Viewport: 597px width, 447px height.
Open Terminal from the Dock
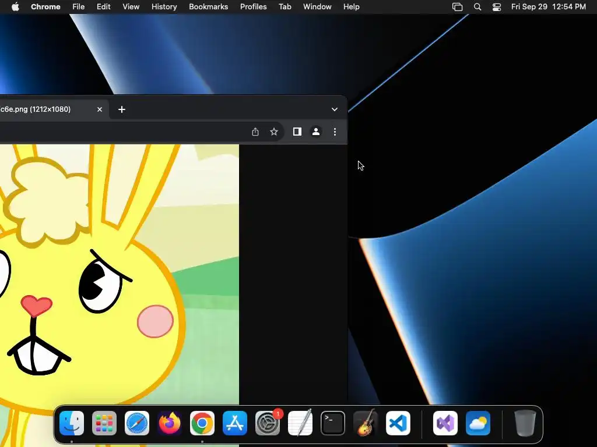point(333,423)
